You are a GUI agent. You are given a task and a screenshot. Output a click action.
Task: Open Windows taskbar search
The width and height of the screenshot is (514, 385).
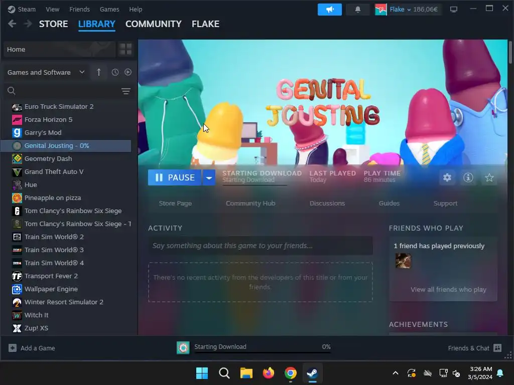[224, 373]
